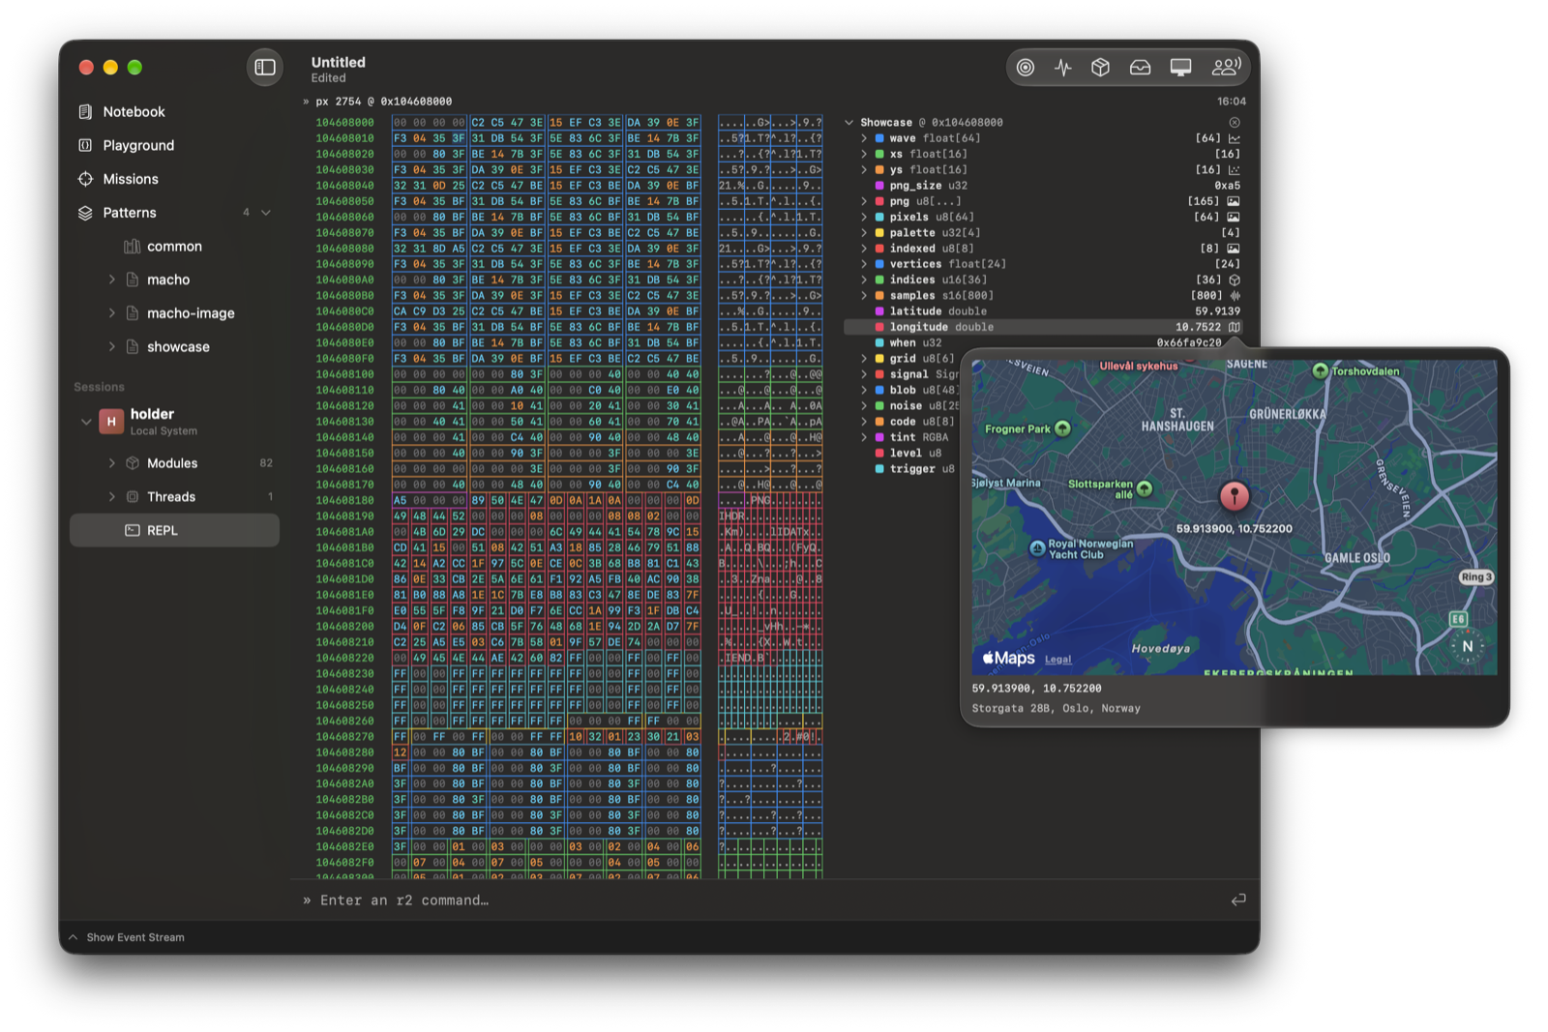Open the inbox tray toolbar icon
The width and height of the screenshot is (1548, 1032).
click(x=1141, y=67)
